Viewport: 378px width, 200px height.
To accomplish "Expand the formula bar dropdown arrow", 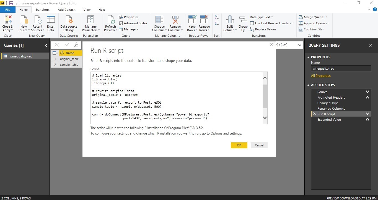I will pos(300,45).
